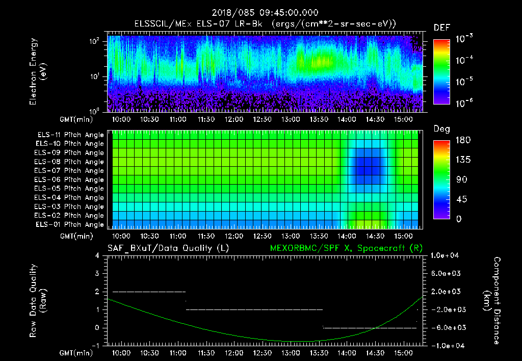Click the SAF_BXuT/Data Quality (L) legend label

coord(168,248)
